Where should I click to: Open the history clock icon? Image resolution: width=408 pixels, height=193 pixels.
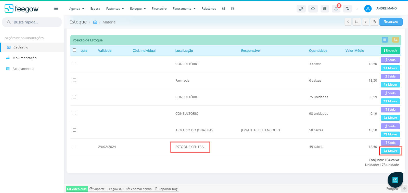pyautogui.click(x=374, y=22)
